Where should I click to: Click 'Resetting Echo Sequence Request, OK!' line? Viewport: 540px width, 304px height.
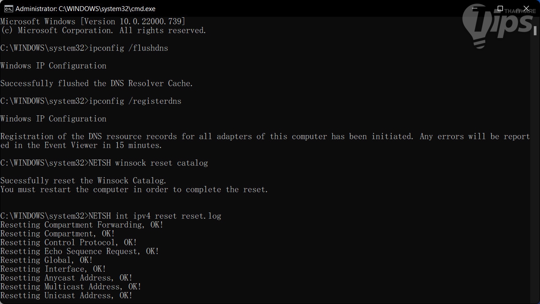[x=79, y=251]
